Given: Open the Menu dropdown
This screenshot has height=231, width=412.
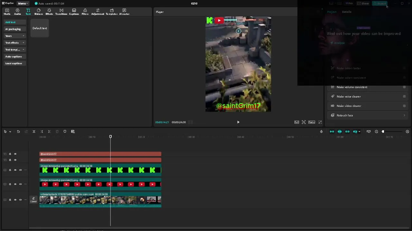Looking at the screenshot, I should [x=23, y=4].
